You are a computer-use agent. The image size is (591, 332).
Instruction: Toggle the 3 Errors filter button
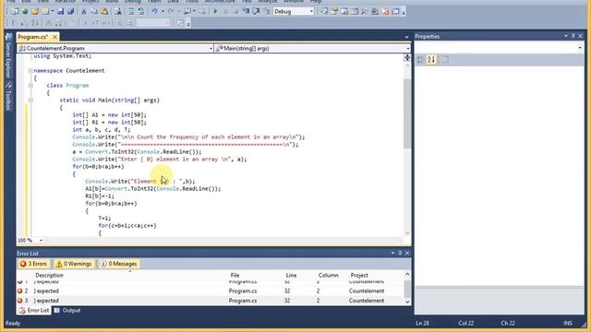coord(33,264)
